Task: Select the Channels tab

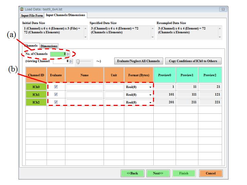Action: point(31,46)
